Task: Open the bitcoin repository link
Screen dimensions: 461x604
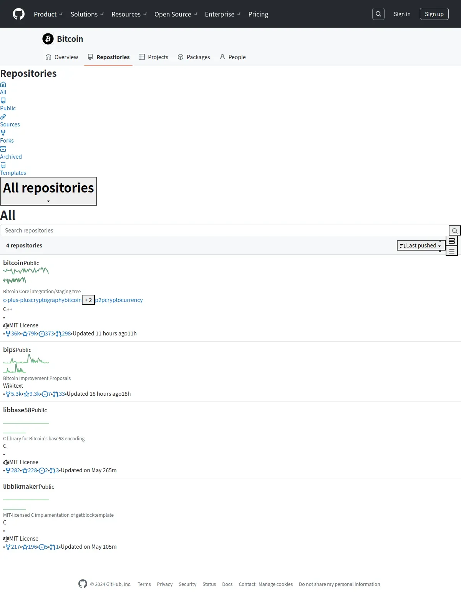Action: 13,263
